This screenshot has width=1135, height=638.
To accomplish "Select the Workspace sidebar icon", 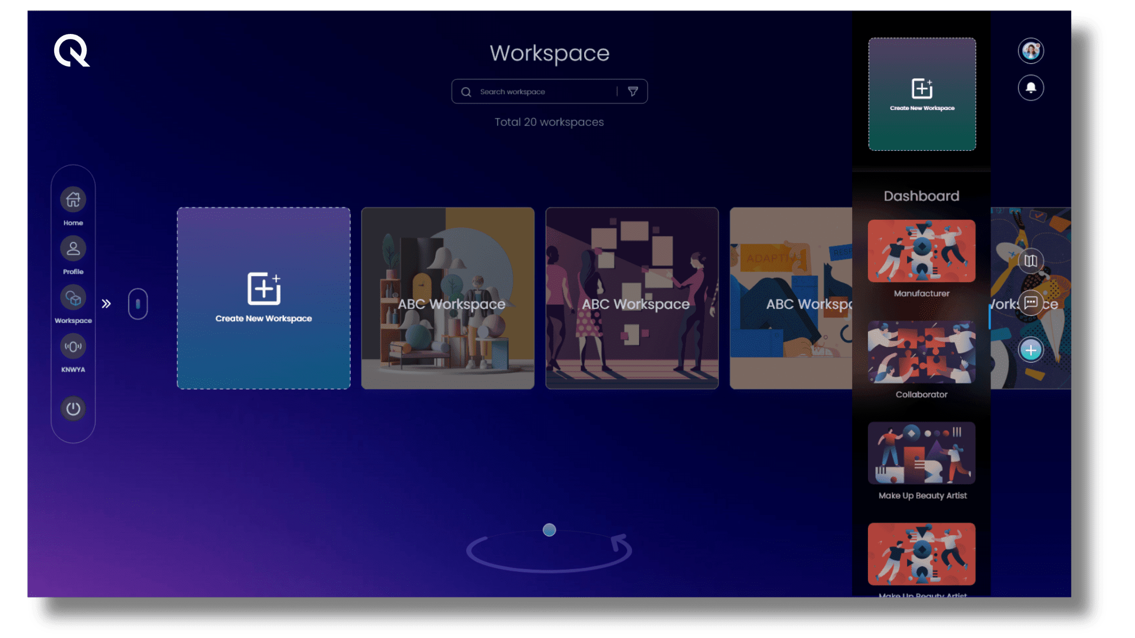I will click(x=73, y=298).
